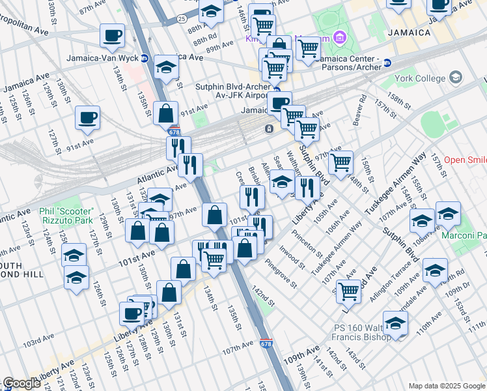487x391 pixels.
Task: Select the school marker at PS 160 Walter Francis Bishop
Action: [396, 324]
